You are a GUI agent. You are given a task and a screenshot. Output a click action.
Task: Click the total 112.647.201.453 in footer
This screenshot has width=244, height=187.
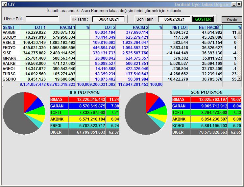[133, 84]
